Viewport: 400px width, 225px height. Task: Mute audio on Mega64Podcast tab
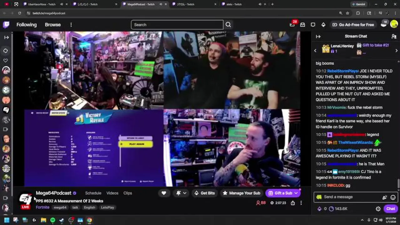pos(161,4)
